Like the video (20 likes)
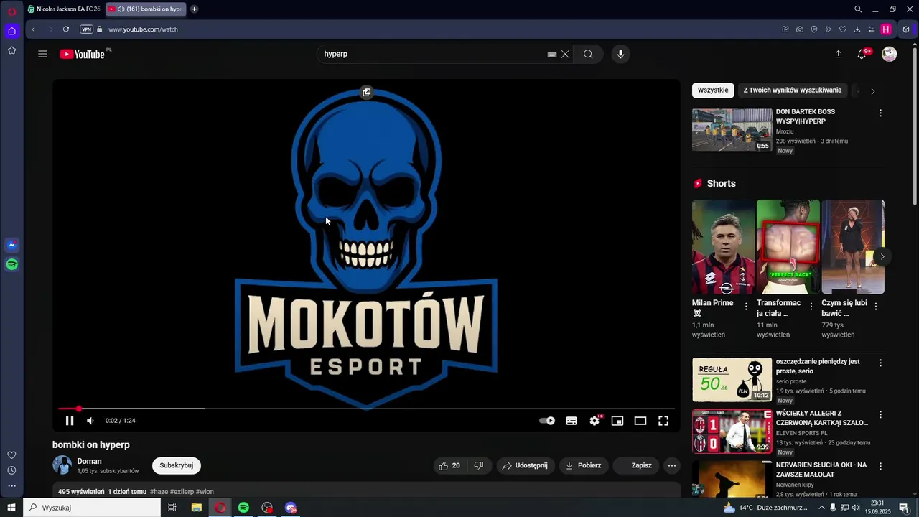Image resolution: width=919 pixels, height=517 pixels. (450, 465)
